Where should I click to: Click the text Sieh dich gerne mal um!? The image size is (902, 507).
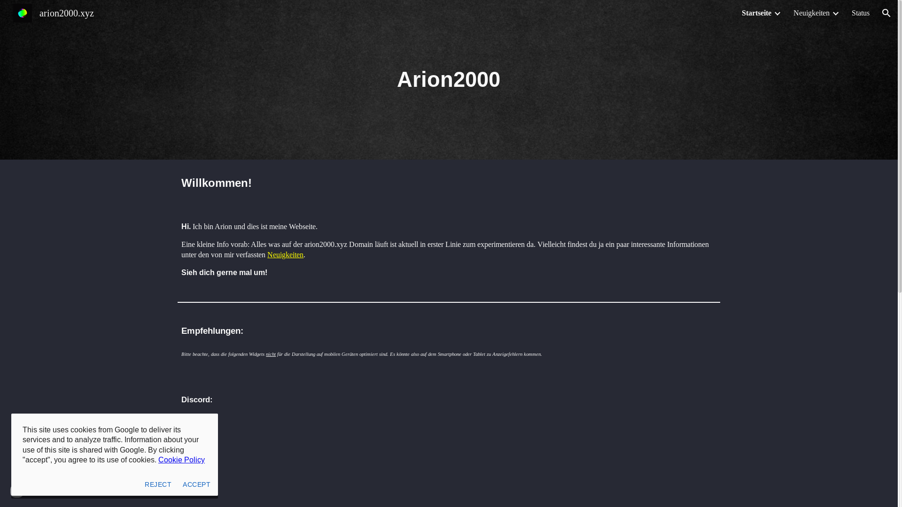(224, 273)
